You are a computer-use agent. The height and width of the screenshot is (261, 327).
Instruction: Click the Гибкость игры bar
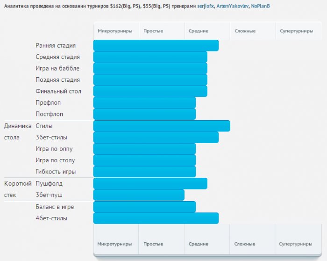(144, 172)
